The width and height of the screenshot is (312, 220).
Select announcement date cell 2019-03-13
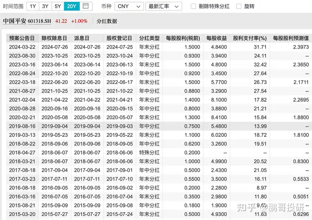click(x=22, y=135)
